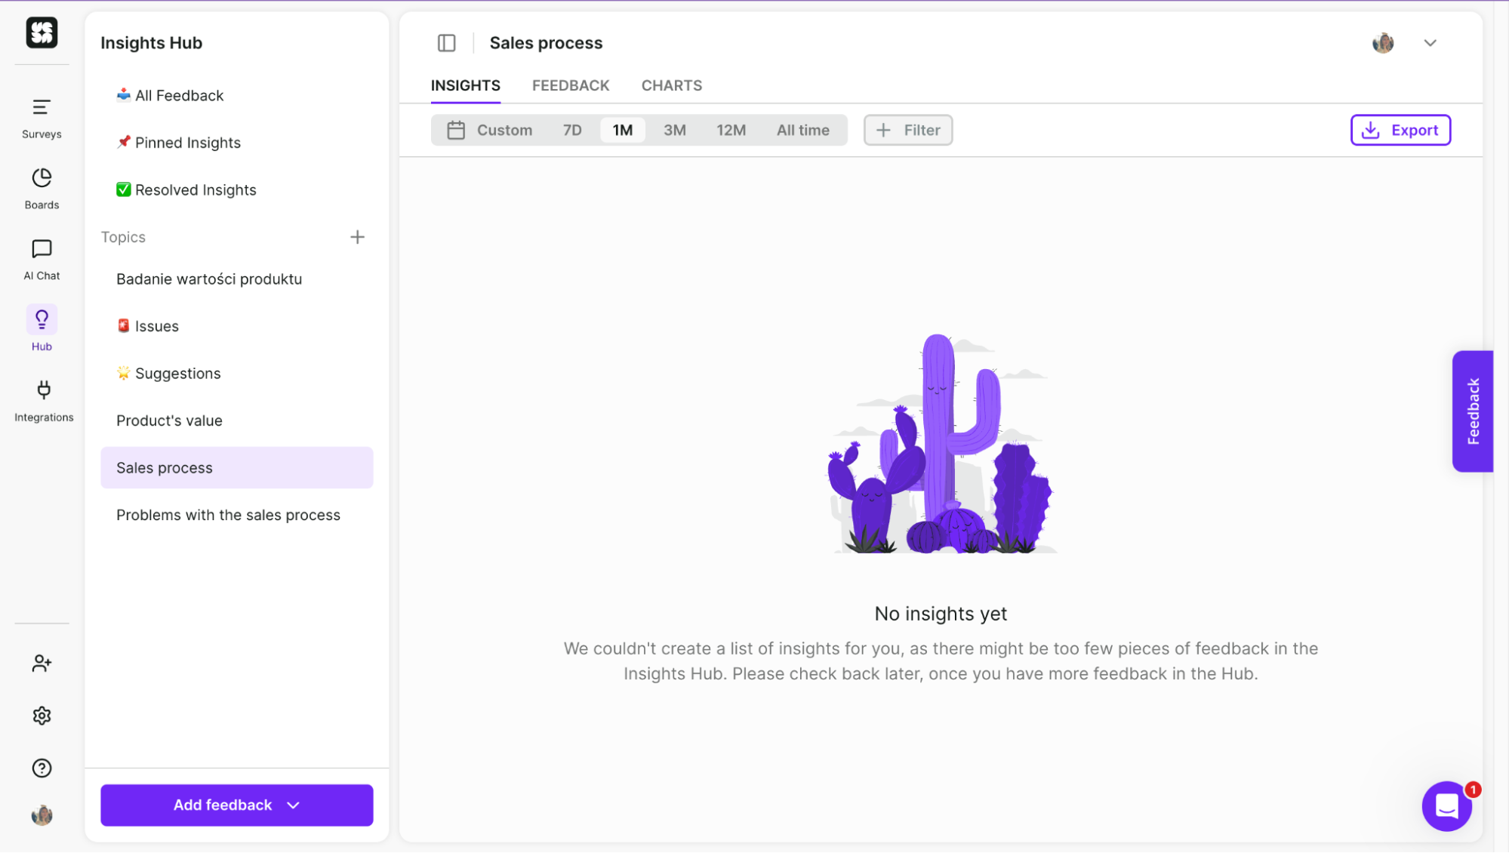Open the chat messenger bubble
This screenshot has height=853, width=1509.
click(x=1446, y=805)
